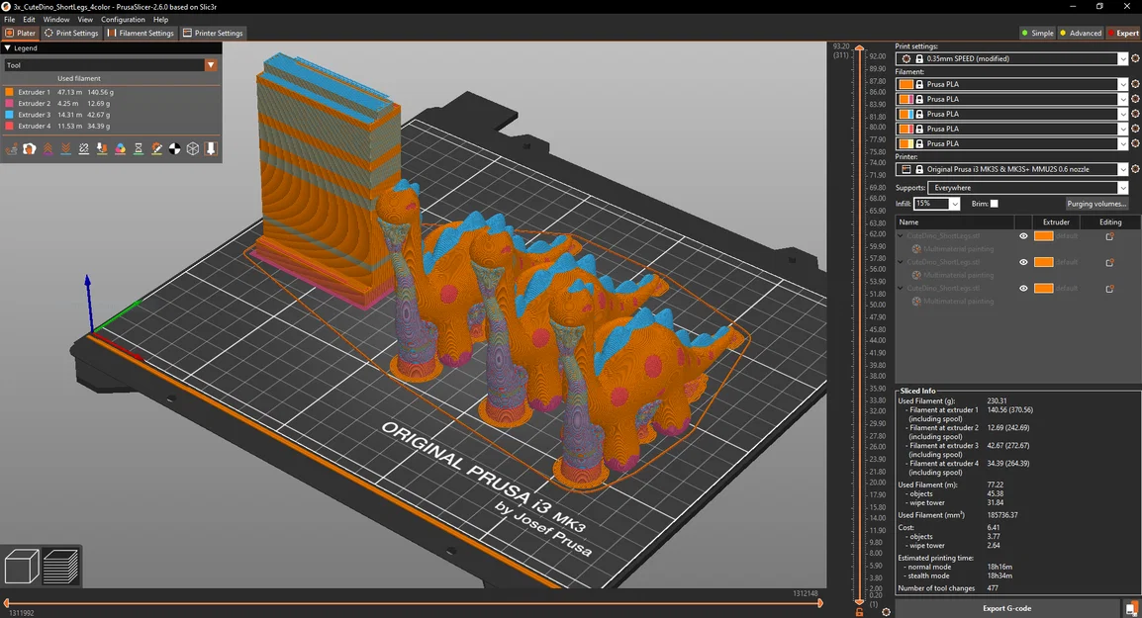This screenshot has width=1142, height=618.
Task: Toggle Shells wireframe cube icon in legend
Action: 193,148
